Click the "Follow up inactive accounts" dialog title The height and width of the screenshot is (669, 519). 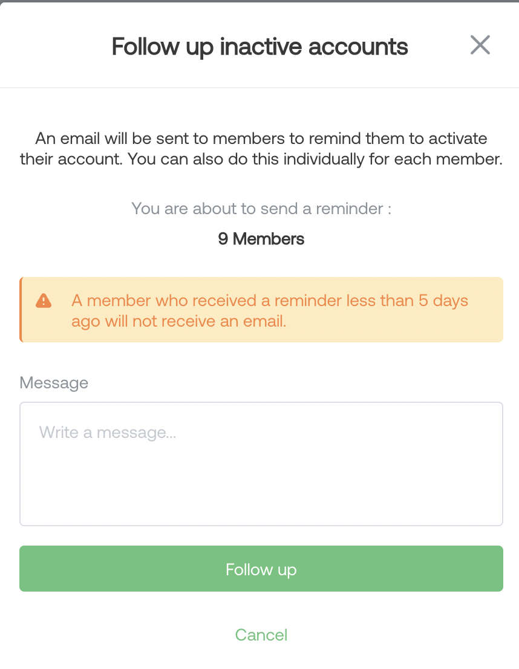[x=259, y=47]
